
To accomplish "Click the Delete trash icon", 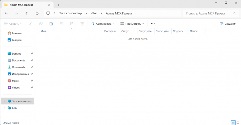I will pyautogui.click(x=82, y=24).
